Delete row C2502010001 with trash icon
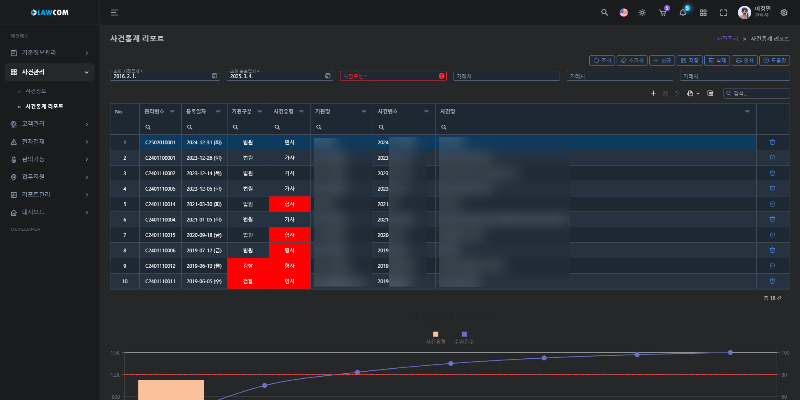 772,142
